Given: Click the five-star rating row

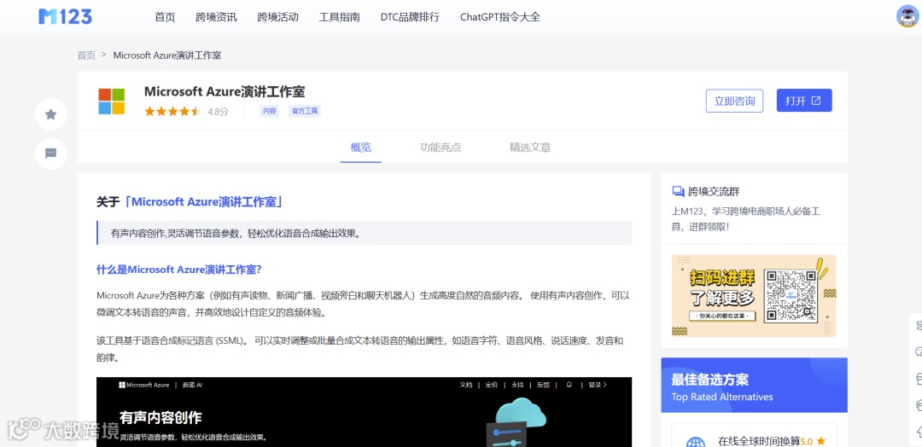Looking at the screenshot, I should [x=172, y=111].
